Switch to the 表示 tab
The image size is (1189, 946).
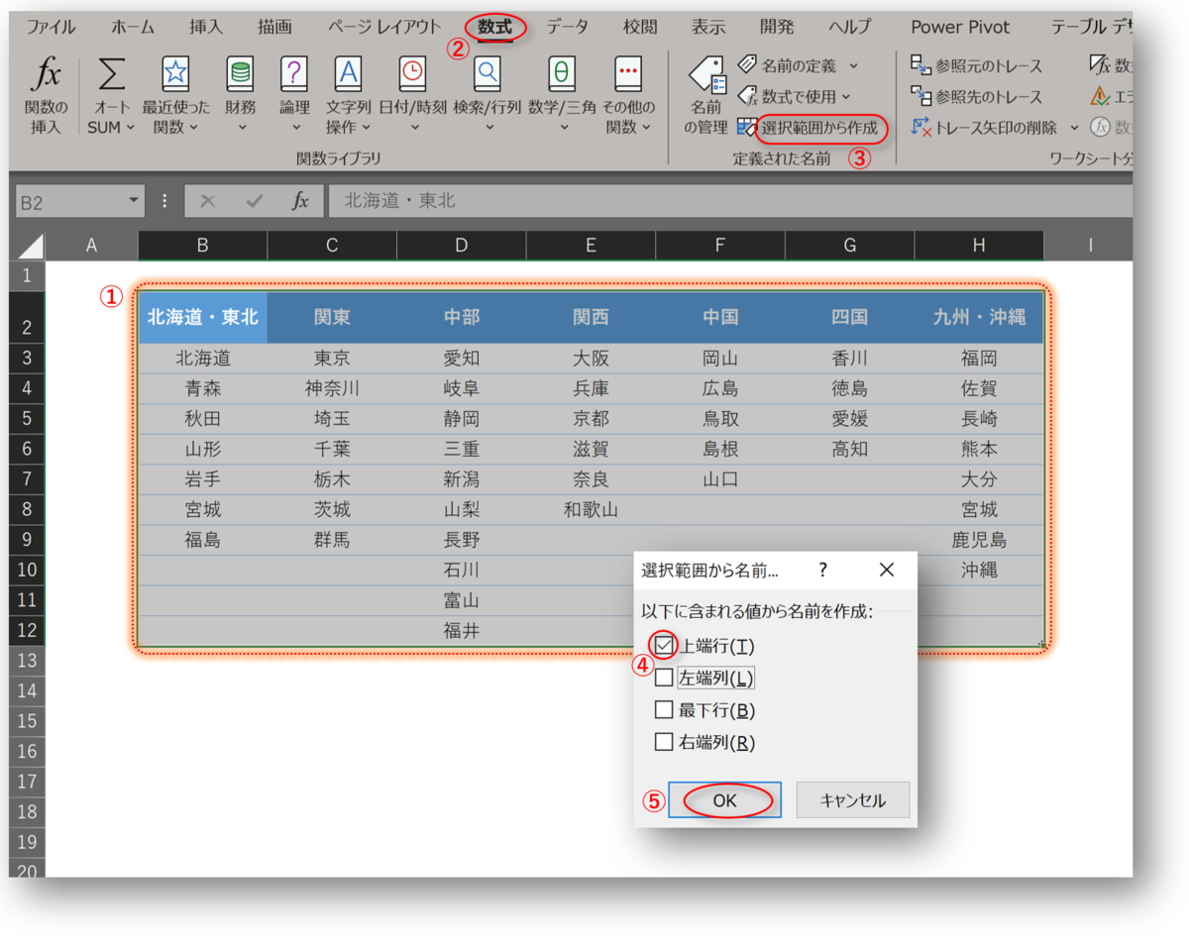[708, 27]
